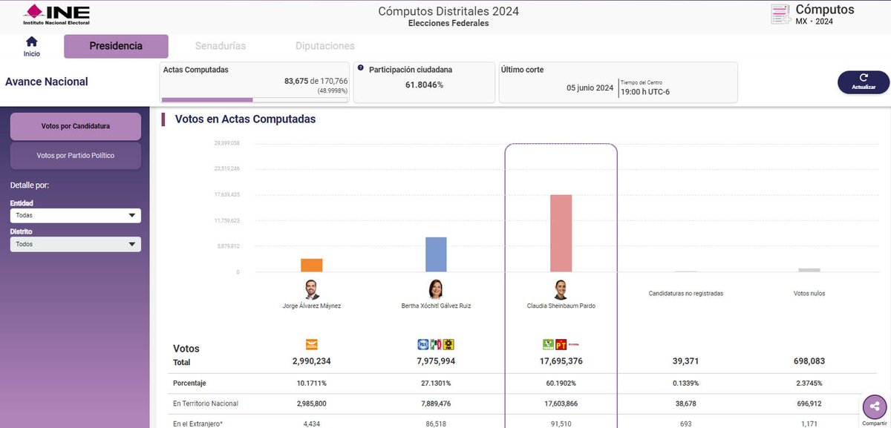Click abroad votes 91,510
Viewport: 891px width, 428px height.
(x=561, y=424)
